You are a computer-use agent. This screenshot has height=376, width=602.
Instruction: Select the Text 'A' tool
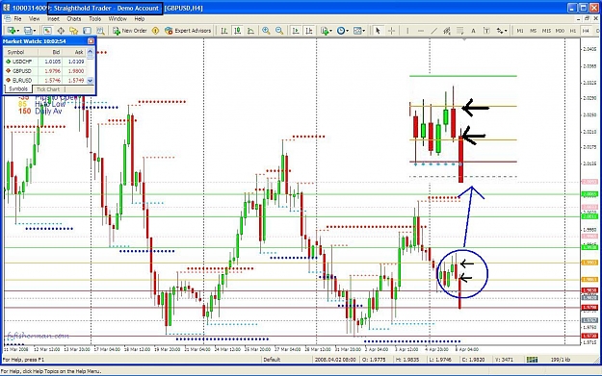[x=473, y=31]
